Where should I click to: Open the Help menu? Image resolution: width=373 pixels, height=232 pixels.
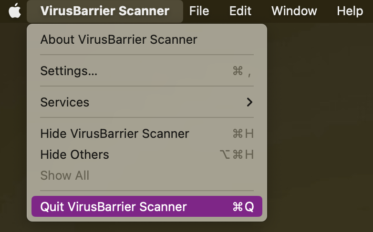[x=350, y=11]
